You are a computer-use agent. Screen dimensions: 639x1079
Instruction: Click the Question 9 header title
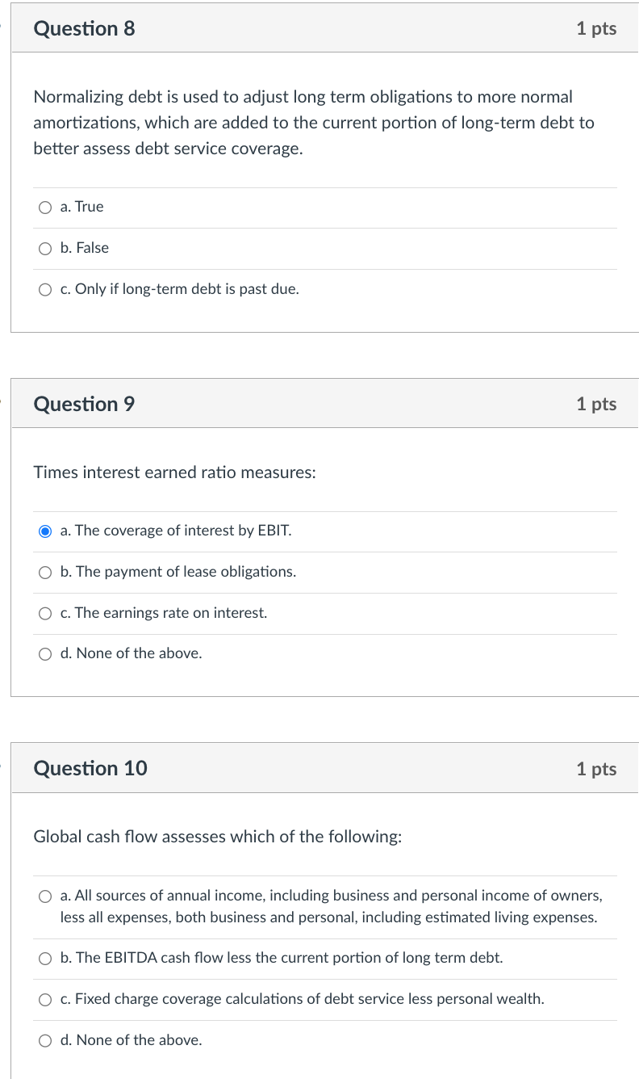84,404
